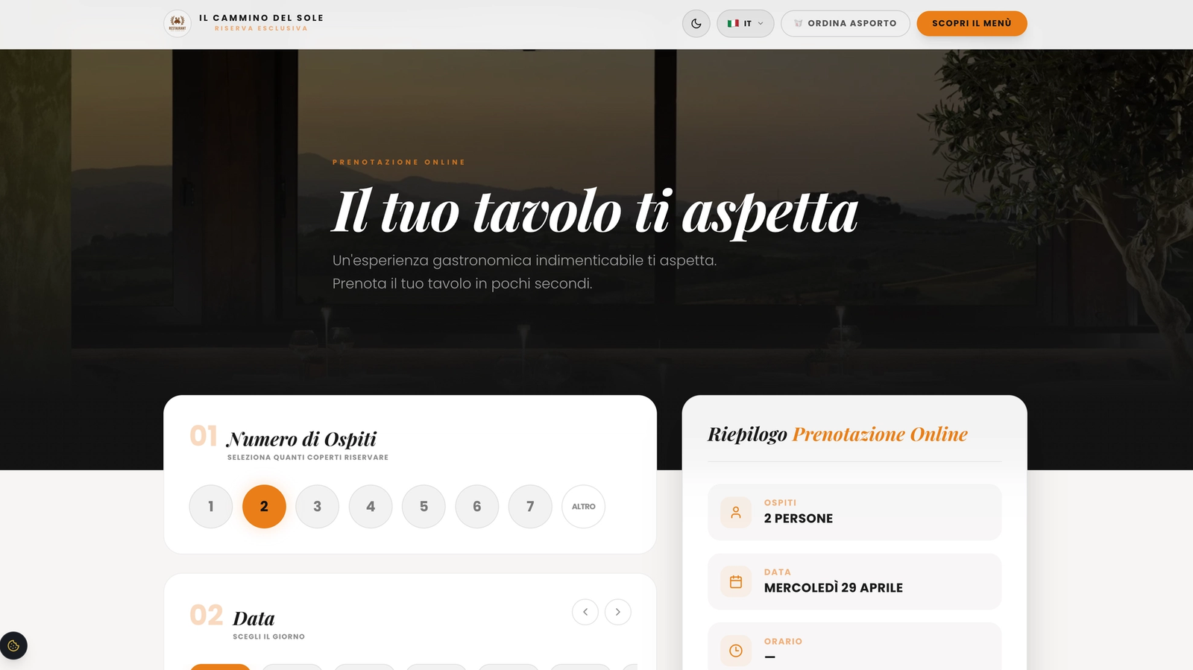The image size is (1193, 670).
Task: Click the restaurant logo emblem
Action: [177, 23]
